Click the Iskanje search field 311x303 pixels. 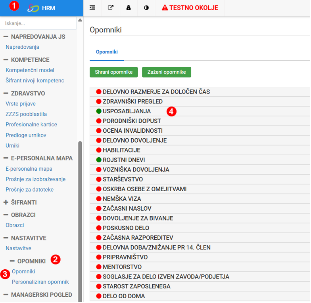coord(38,23)
